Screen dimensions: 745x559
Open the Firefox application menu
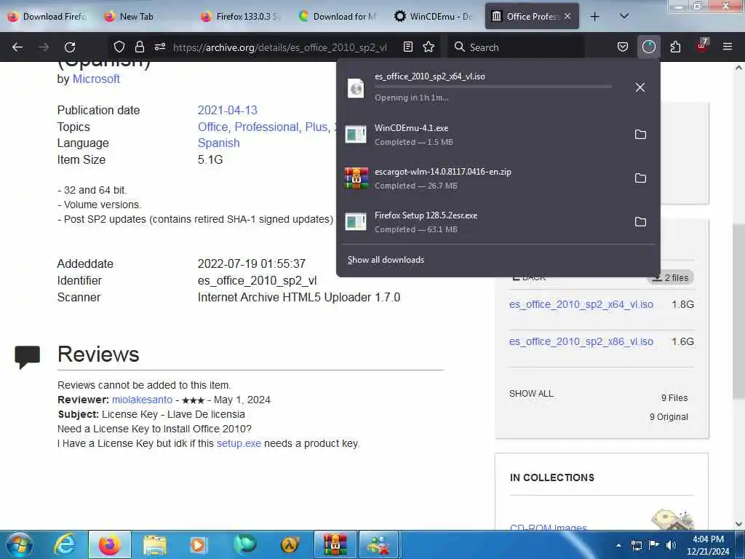(x=728, y=47)
